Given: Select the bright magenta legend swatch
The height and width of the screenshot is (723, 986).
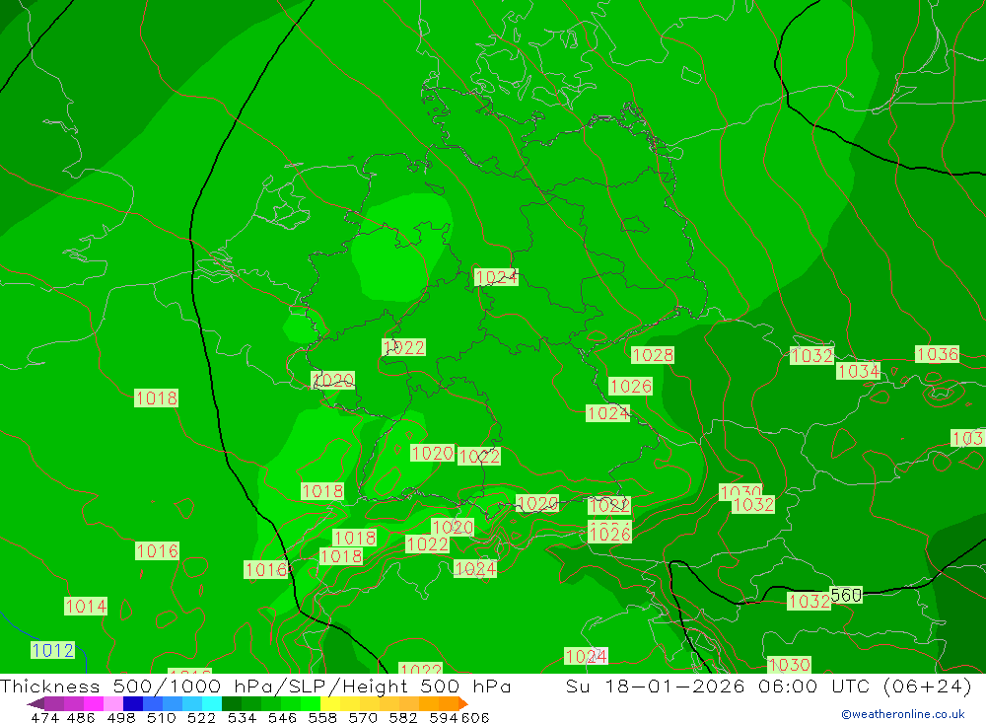Looking at the screenshot, I should 93,703.
